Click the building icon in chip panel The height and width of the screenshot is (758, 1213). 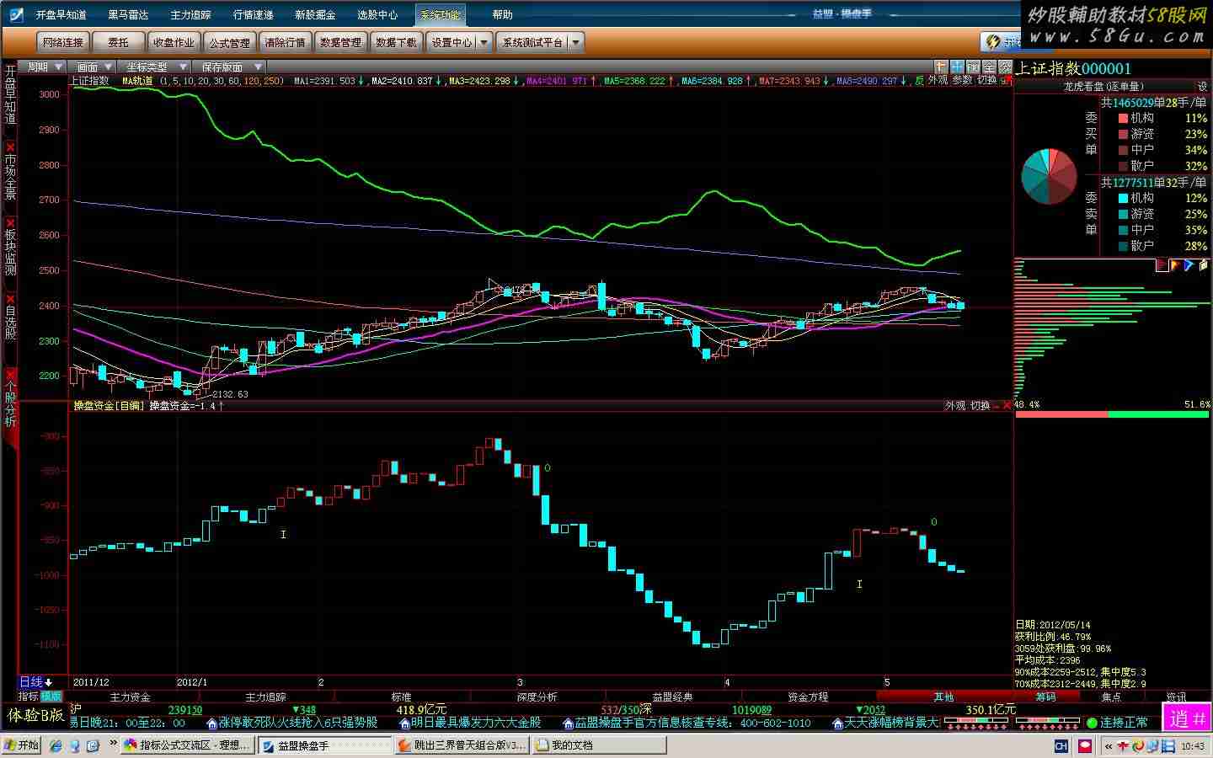(x=1203, y=265)
